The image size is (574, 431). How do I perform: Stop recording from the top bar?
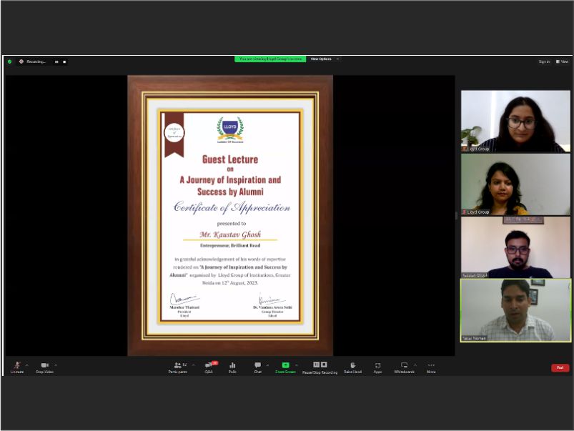[64, 62]
